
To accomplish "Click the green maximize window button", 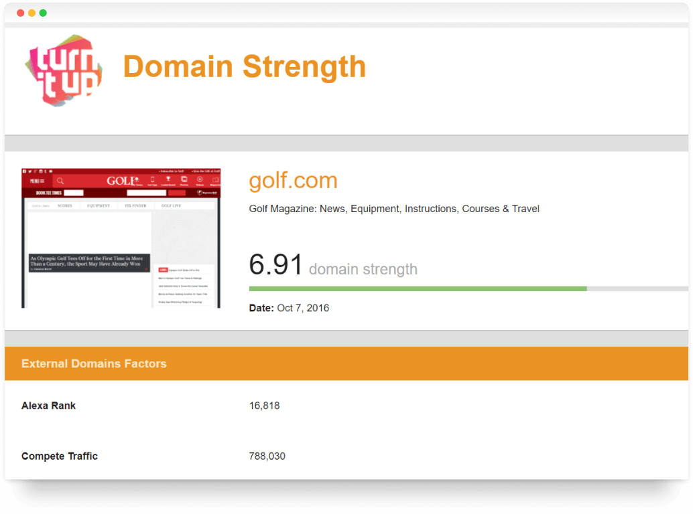I will tap(43, 13).
